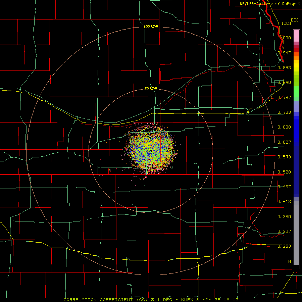302x302 pixels.
Task: Pick the lavender legend swatch above 0.733
Action: pos(296,107)
